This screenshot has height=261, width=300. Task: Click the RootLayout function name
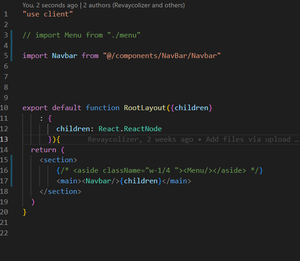(x=145, y=108)
